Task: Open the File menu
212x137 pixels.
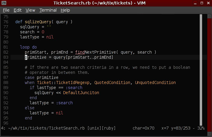Action: 6,10
